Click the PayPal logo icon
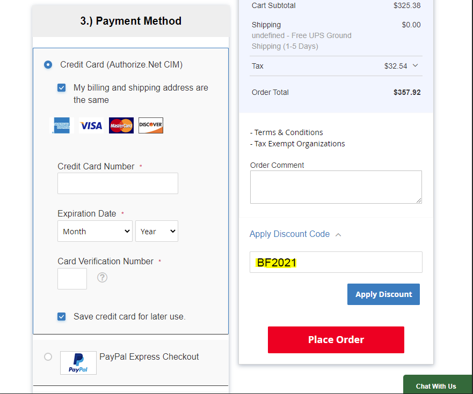 pos(78,363)
